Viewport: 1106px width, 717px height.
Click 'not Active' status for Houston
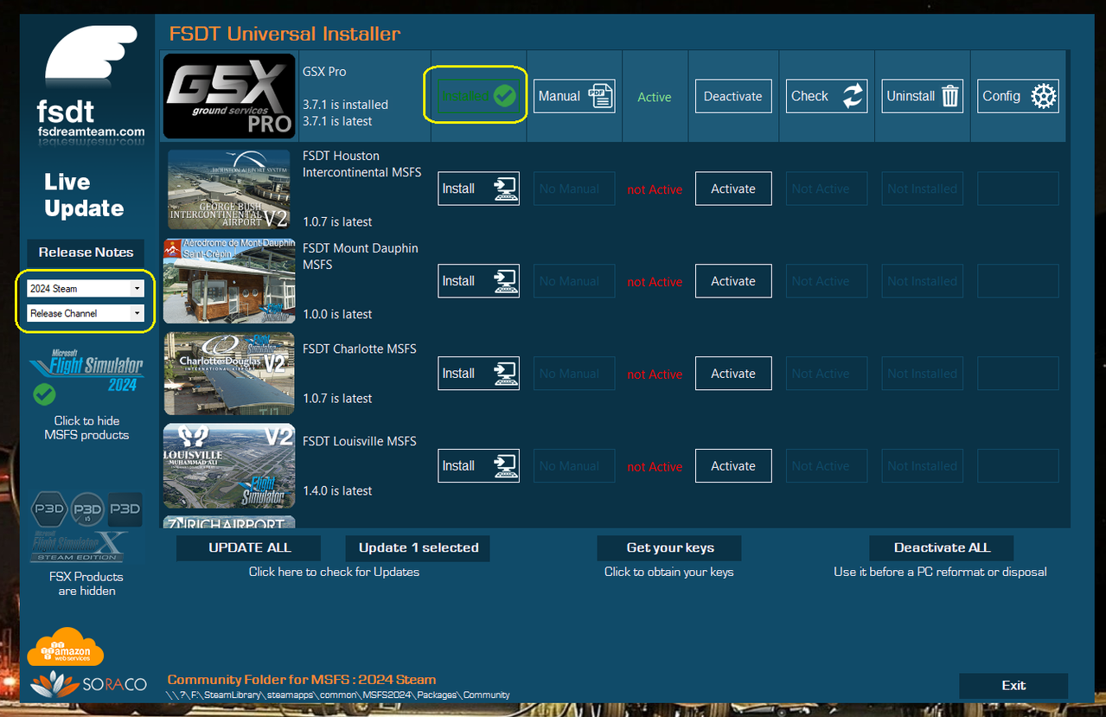click(x=655, y=189)
